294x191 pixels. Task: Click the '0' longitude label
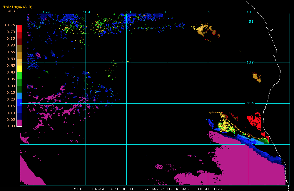click(x=166, y=12)
